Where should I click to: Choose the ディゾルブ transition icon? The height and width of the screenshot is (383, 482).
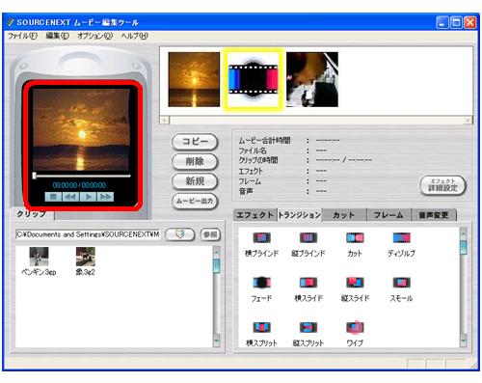(x=401, y=238)
